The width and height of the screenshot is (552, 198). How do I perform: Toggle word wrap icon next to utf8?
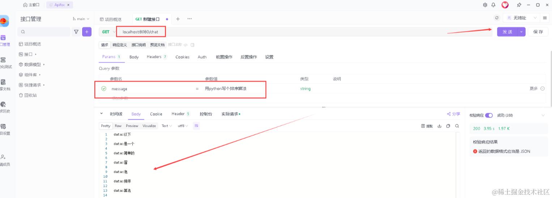(x=196, y=126)
